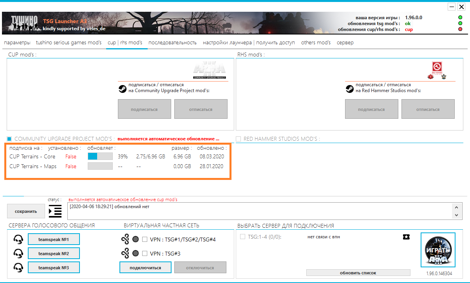Click network icon for VPN TSG#1/TSG#2/TSG#4
Image resolution: width=470 pixels, height=283 pixels.
(x=125, y=239)
